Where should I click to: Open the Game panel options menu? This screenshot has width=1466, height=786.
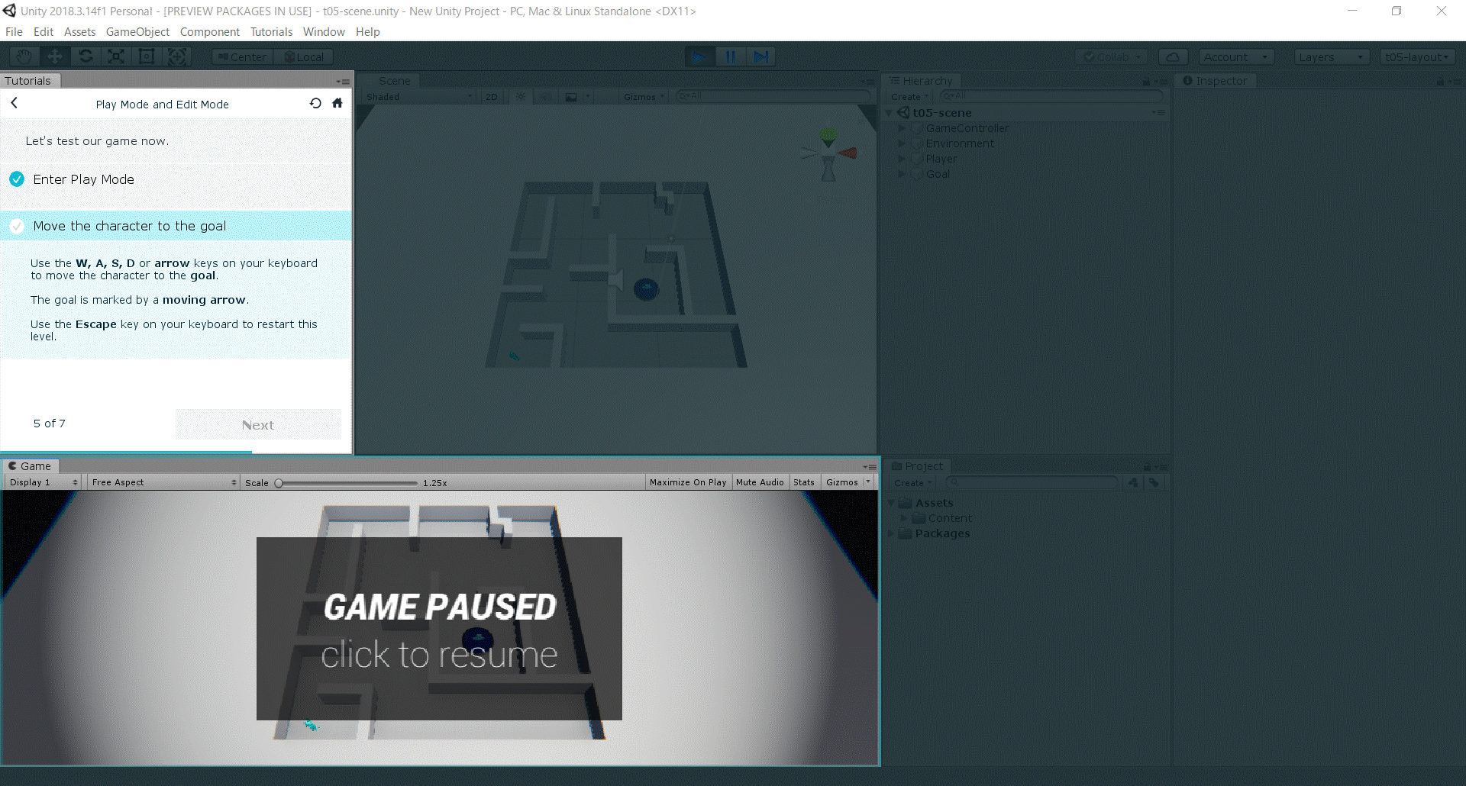pyautogui.click(x=870, y=466)
